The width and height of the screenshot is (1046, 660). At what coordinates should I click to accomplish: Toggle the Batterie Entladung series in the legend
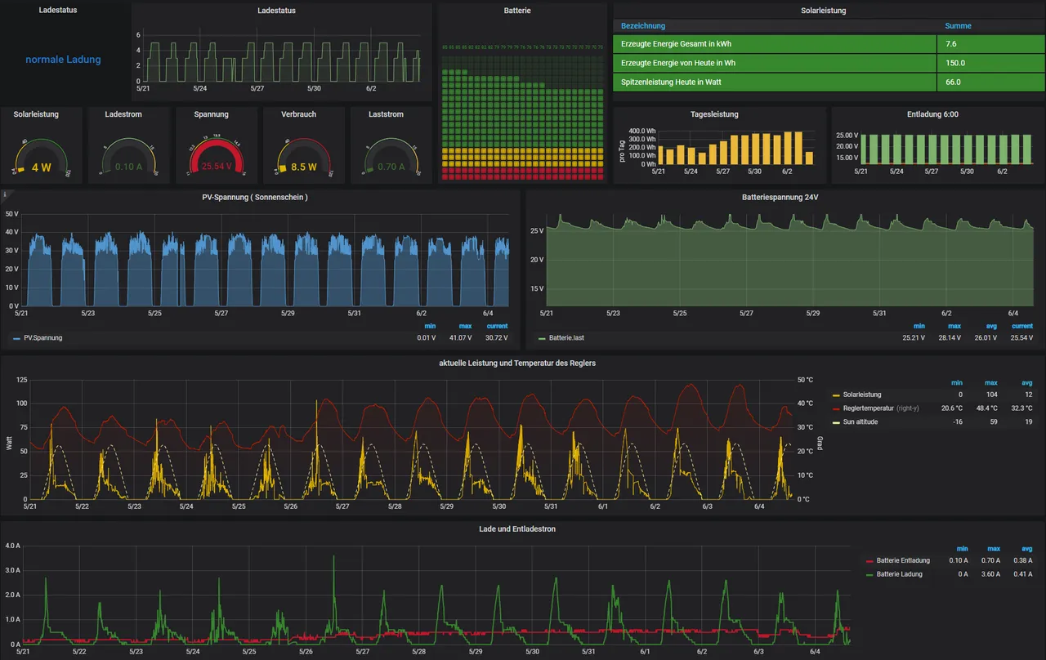pos(903,560)
